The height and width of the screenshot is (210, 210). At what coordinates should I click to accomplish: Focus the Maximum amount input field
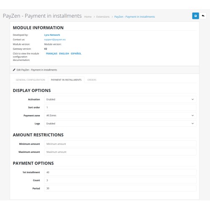[120, 152]
